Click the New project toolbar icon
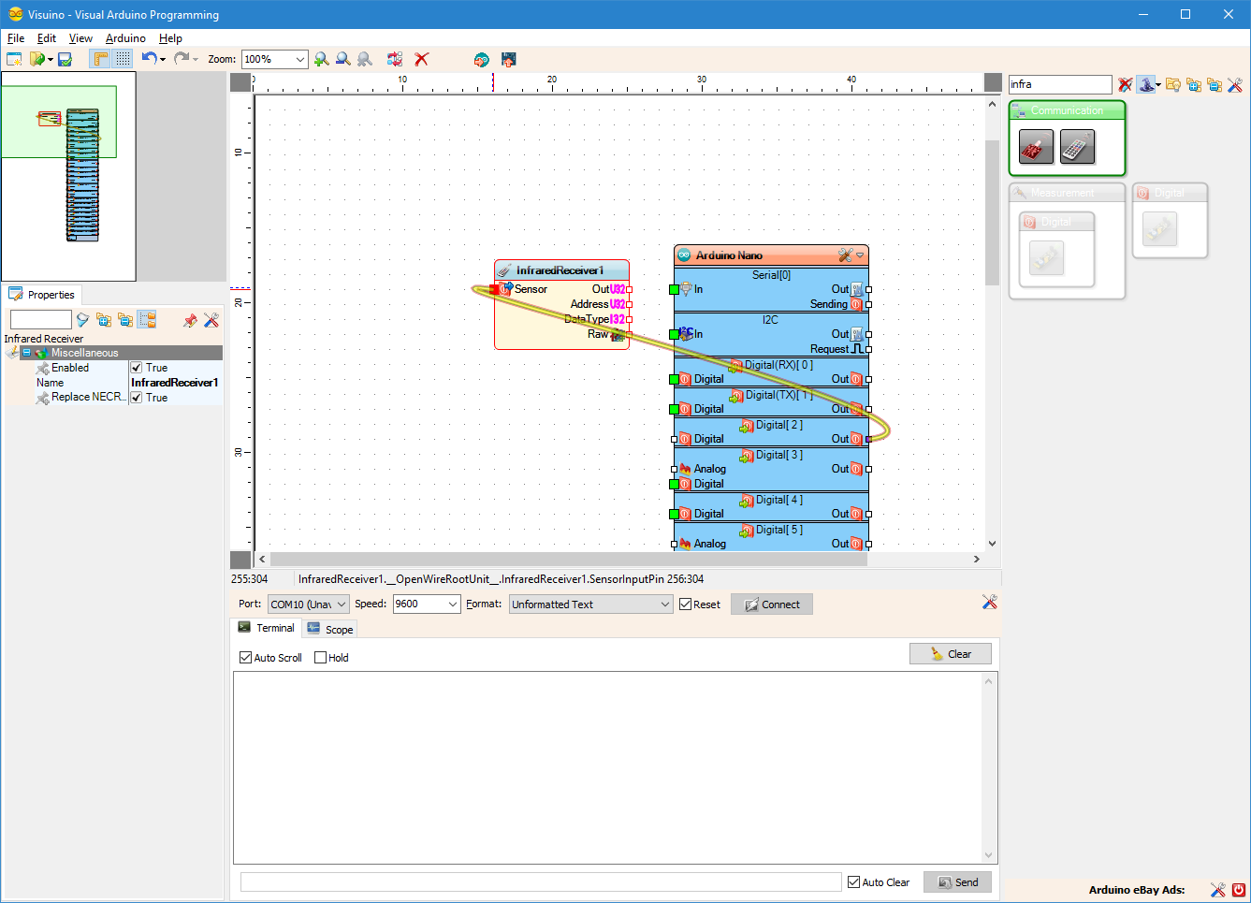 (14, 59)
